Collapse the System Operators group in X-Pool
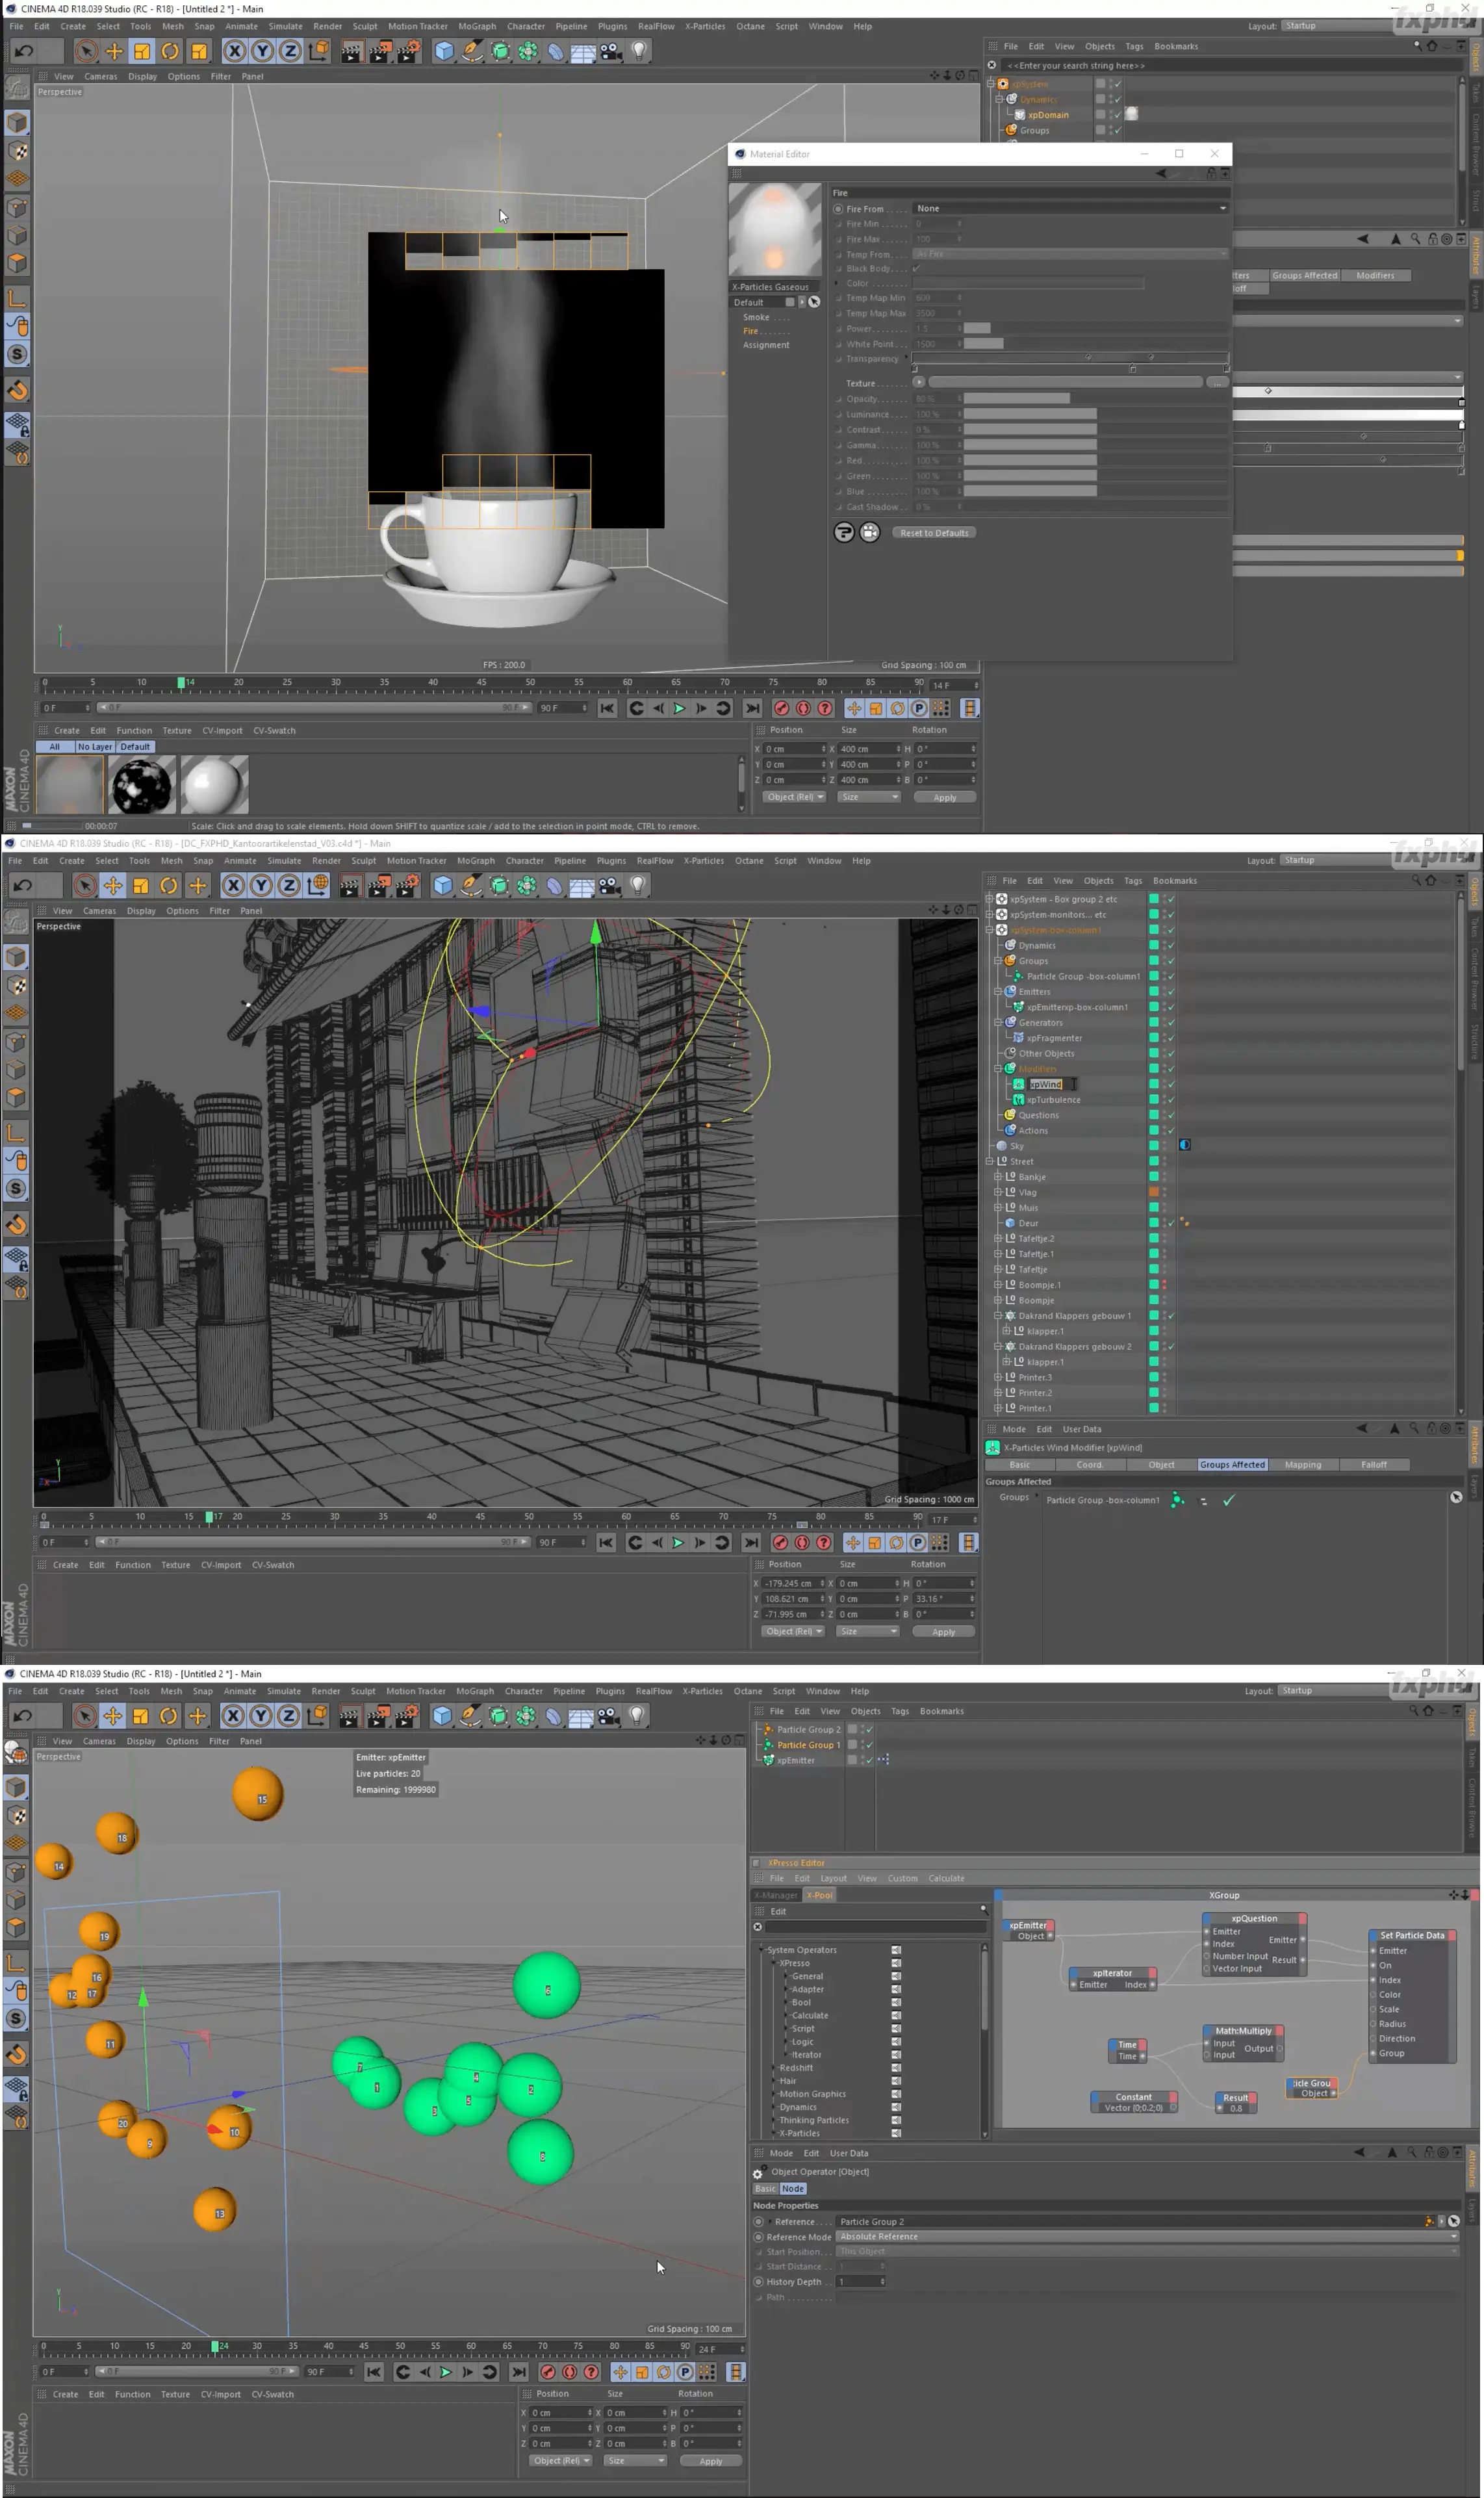Viewport: 1484px width, 2498px height. 761,1950
